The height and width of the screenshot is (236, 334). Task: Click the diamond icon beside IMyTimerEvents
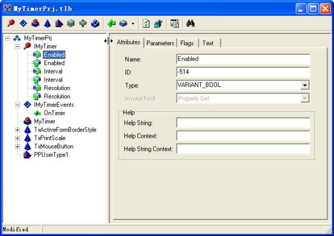pyautogui.click(x=27, y=104)
